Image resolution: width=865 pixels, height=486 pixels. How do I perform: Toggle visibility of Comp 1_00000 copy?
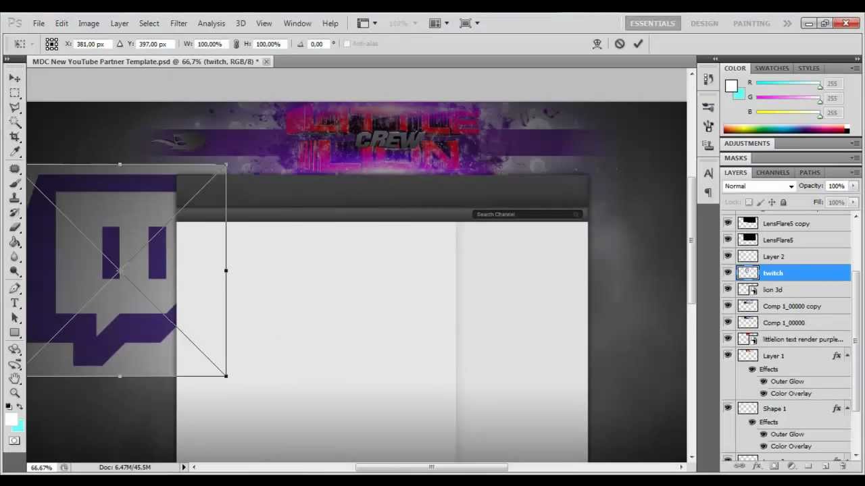[728, 306]
